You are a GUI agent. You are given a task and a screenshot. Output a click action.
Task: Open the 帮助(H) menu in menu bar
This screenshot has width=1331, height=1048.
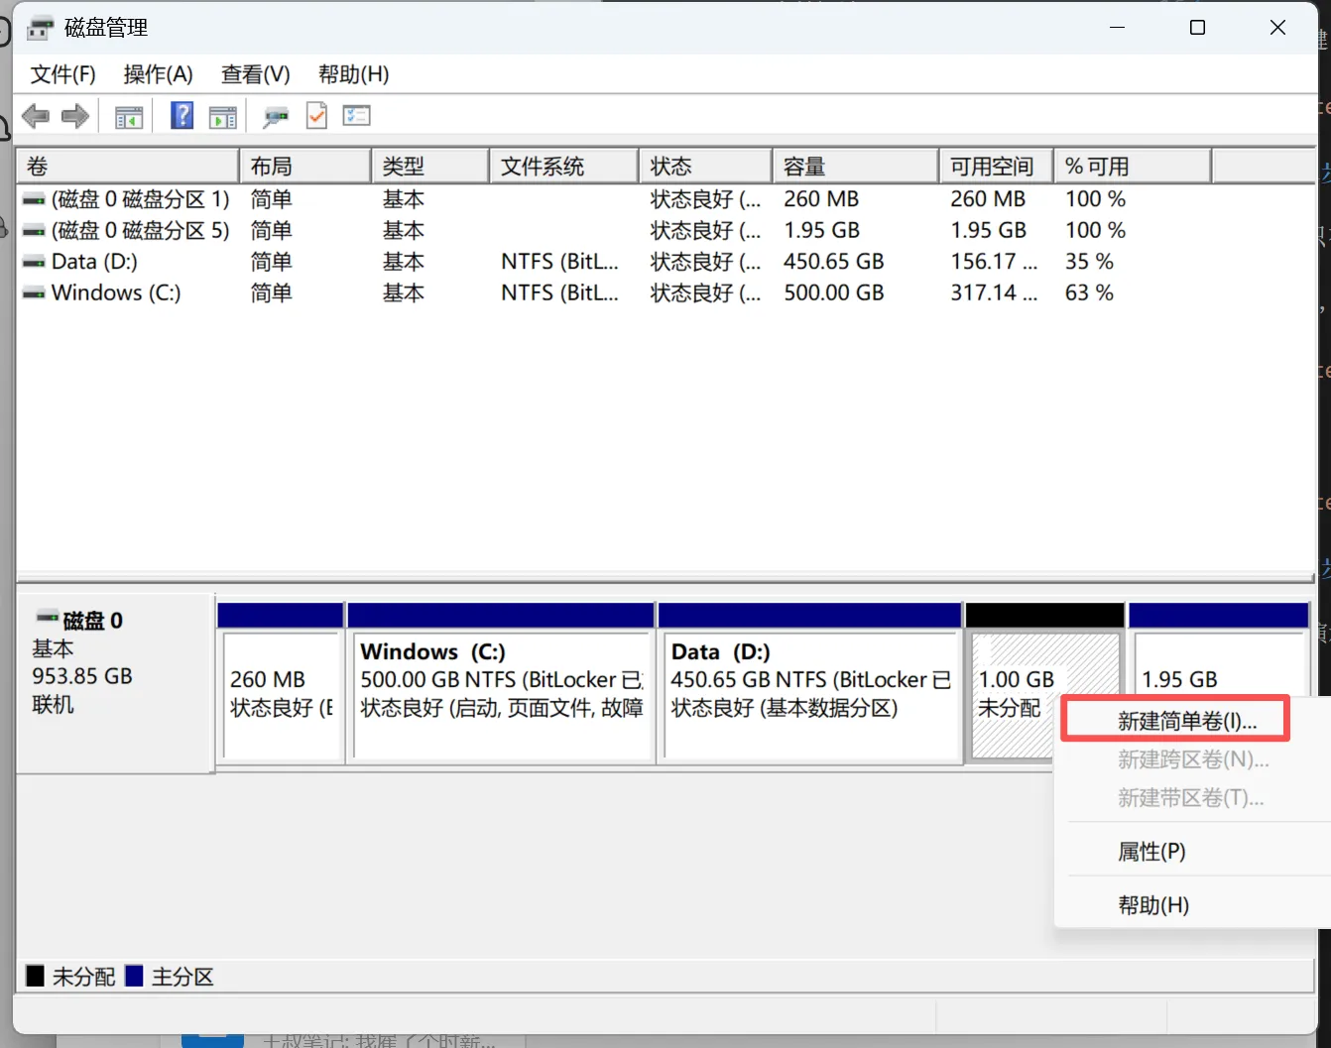tap(353, 74)
